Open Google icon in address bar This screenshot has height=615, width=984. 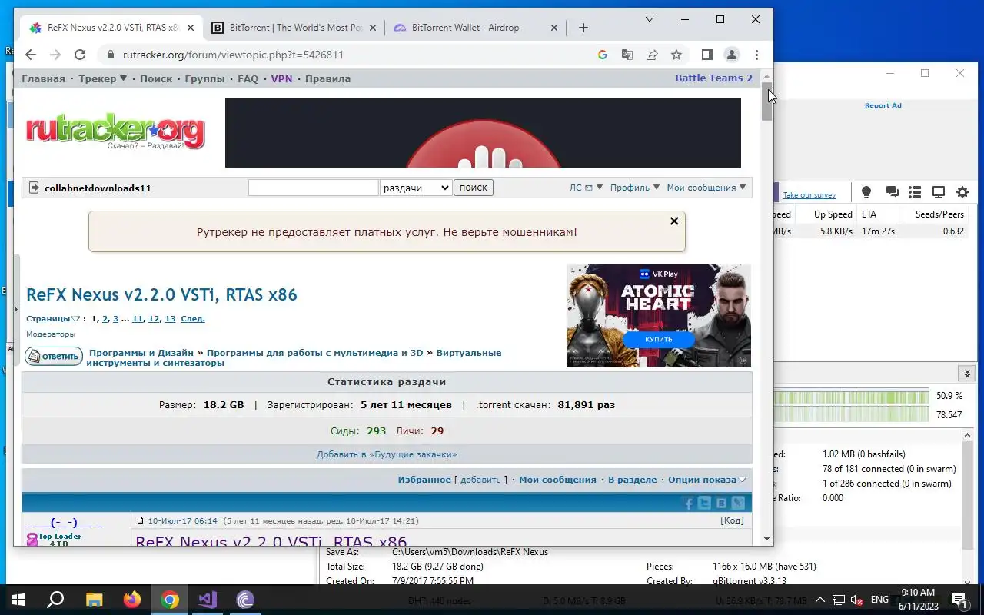(603, 55)
